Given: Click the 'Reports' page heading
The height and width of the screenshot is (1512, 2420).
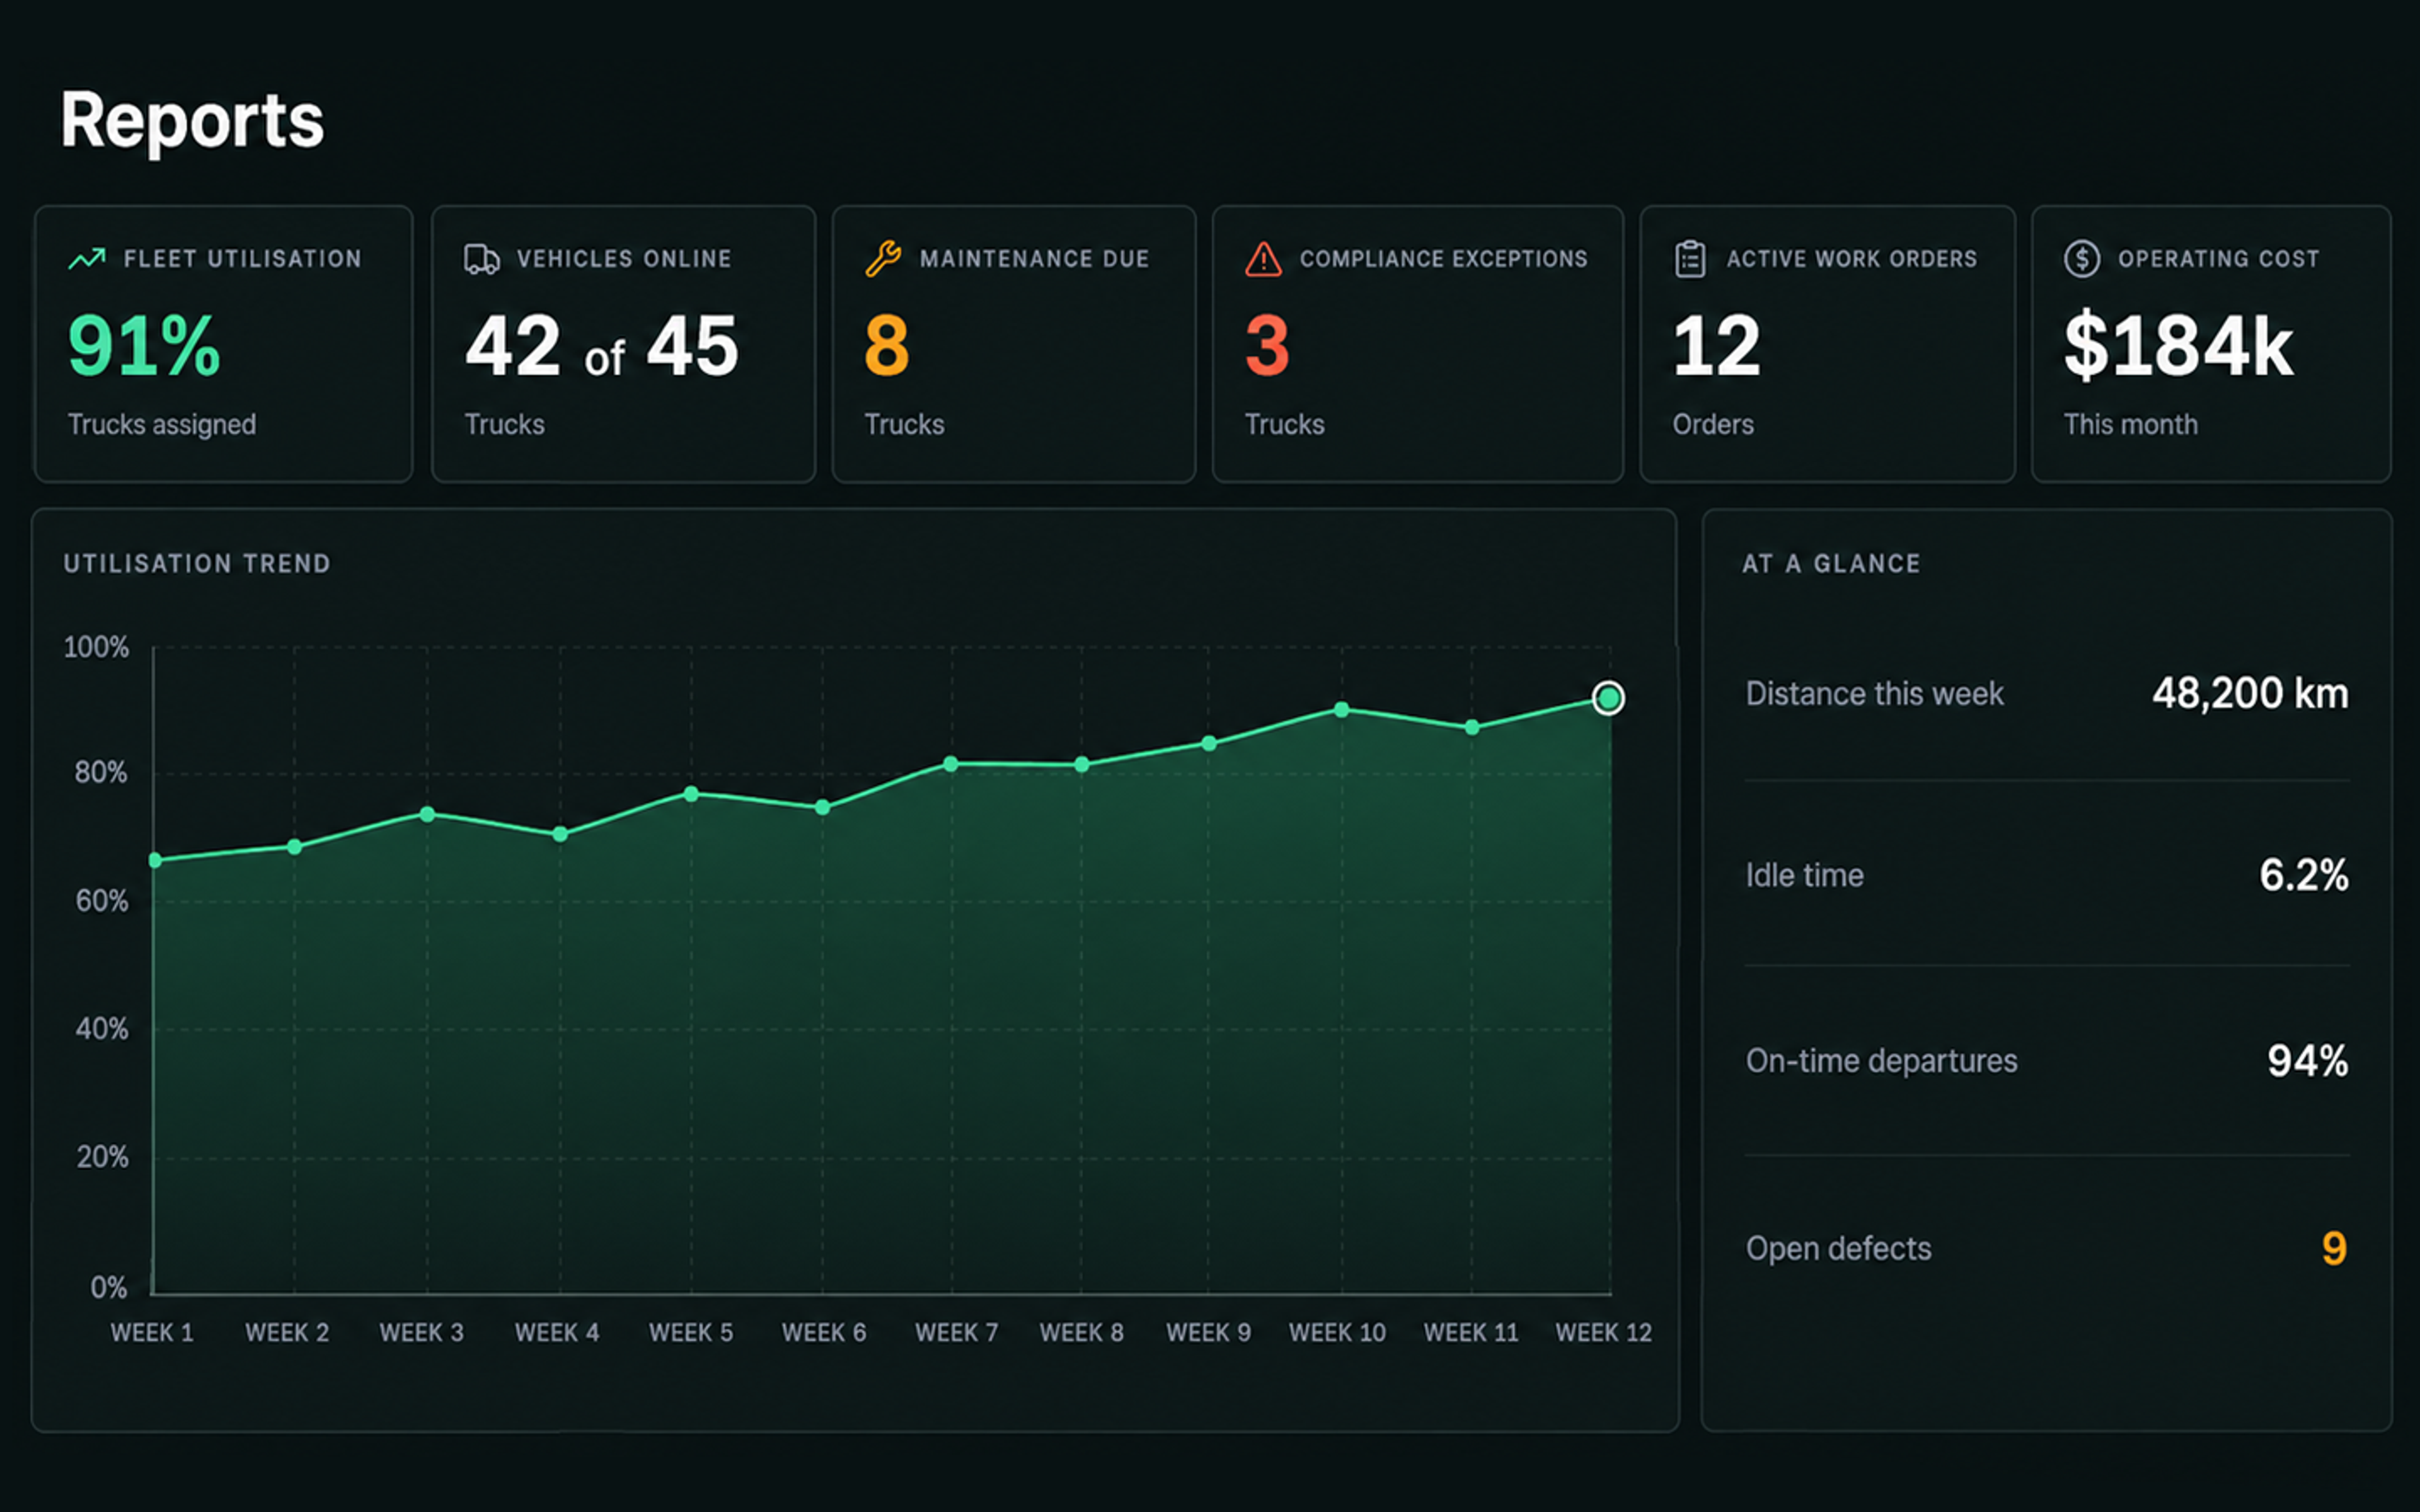Looking at the screenshot, I should (x=192, y=122).
